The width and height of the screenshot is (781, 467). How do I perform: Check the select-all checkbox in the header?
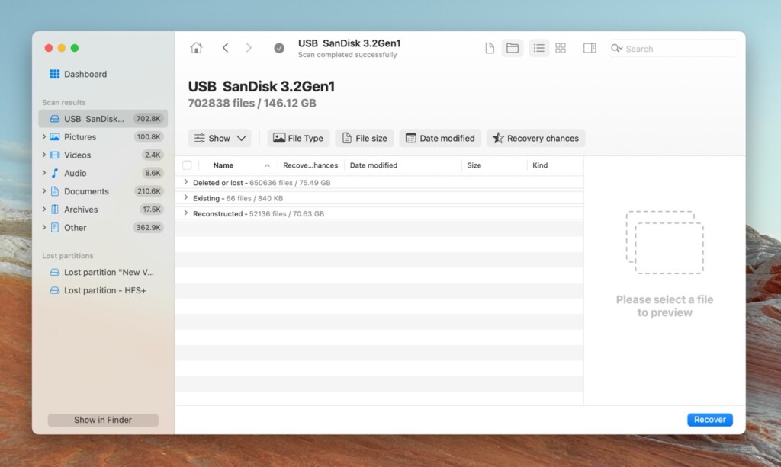tap(187, 165)
